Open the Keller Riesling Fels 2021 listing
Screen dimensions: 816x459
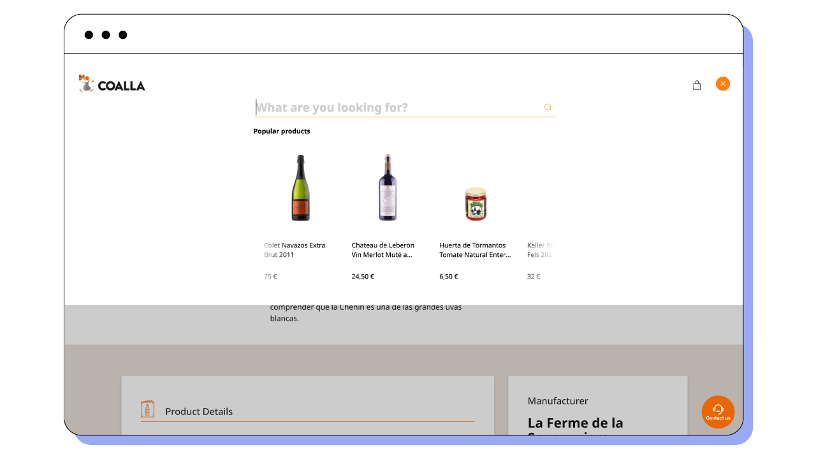542,250
